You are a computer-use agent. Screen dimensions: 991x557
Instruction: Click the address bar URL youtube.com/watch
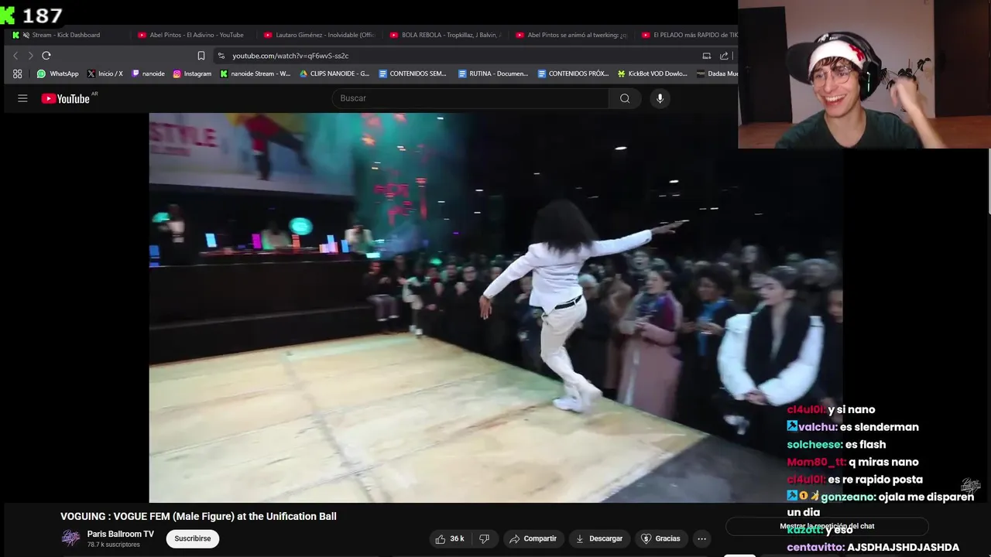click(290, 56)
